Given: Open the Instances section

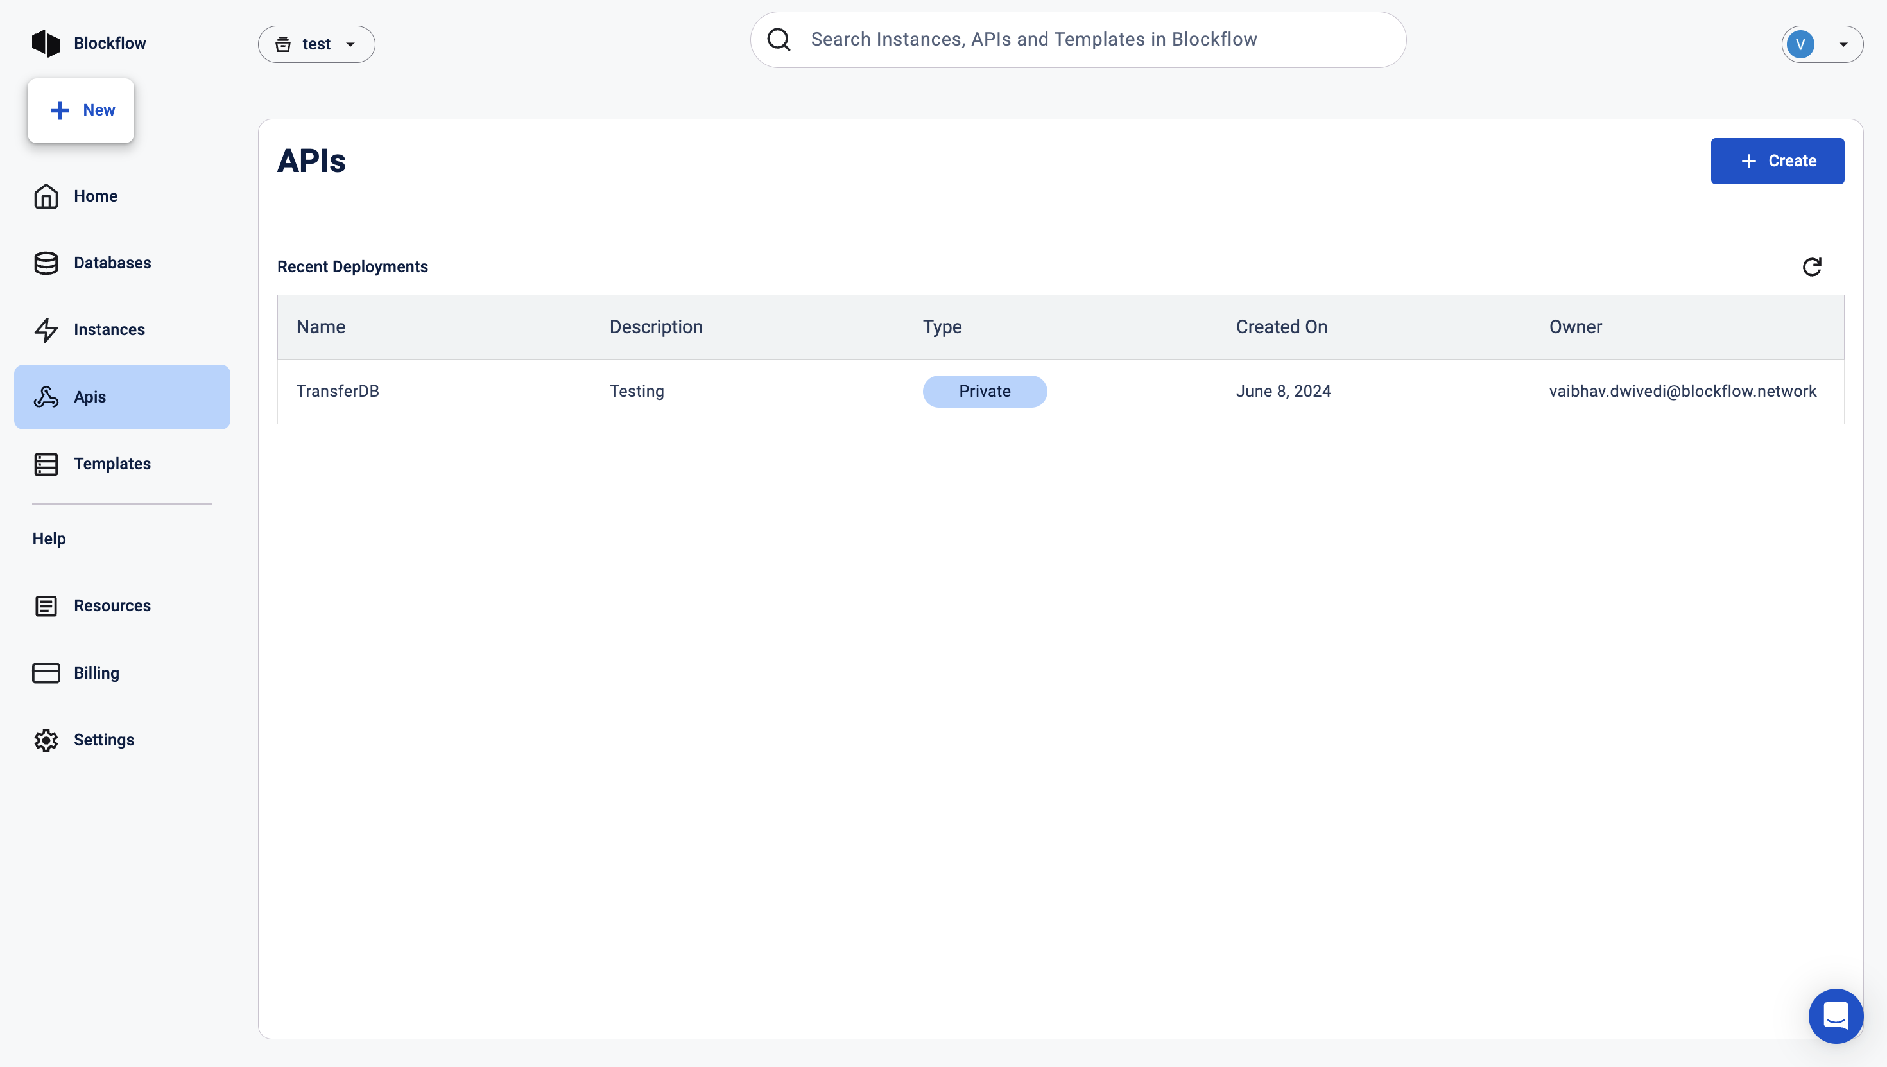Looking at the screenshot, I should pos(108,330).
